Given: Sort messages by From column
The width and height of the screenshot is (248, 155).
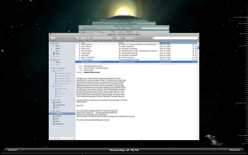Looking at the screenshot, I should coord(100,43).
